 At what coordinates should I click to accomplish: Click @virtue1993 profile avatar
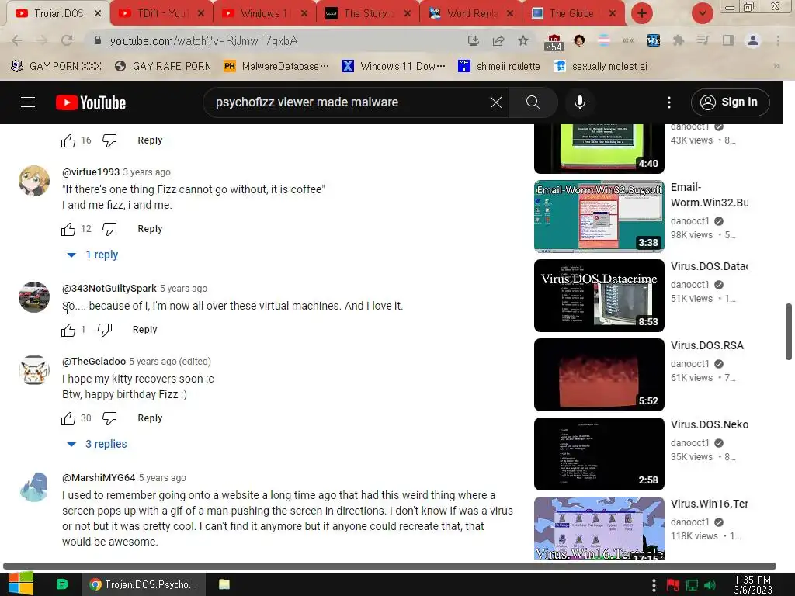[x=34, y=180]
